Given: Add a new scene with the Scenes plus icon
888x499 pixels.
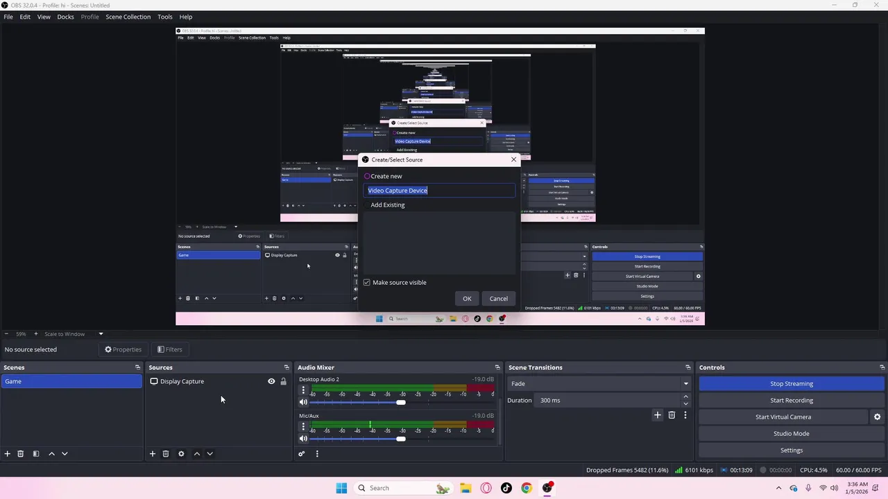Looking at the screenshot, I should [x=8, y=454].
